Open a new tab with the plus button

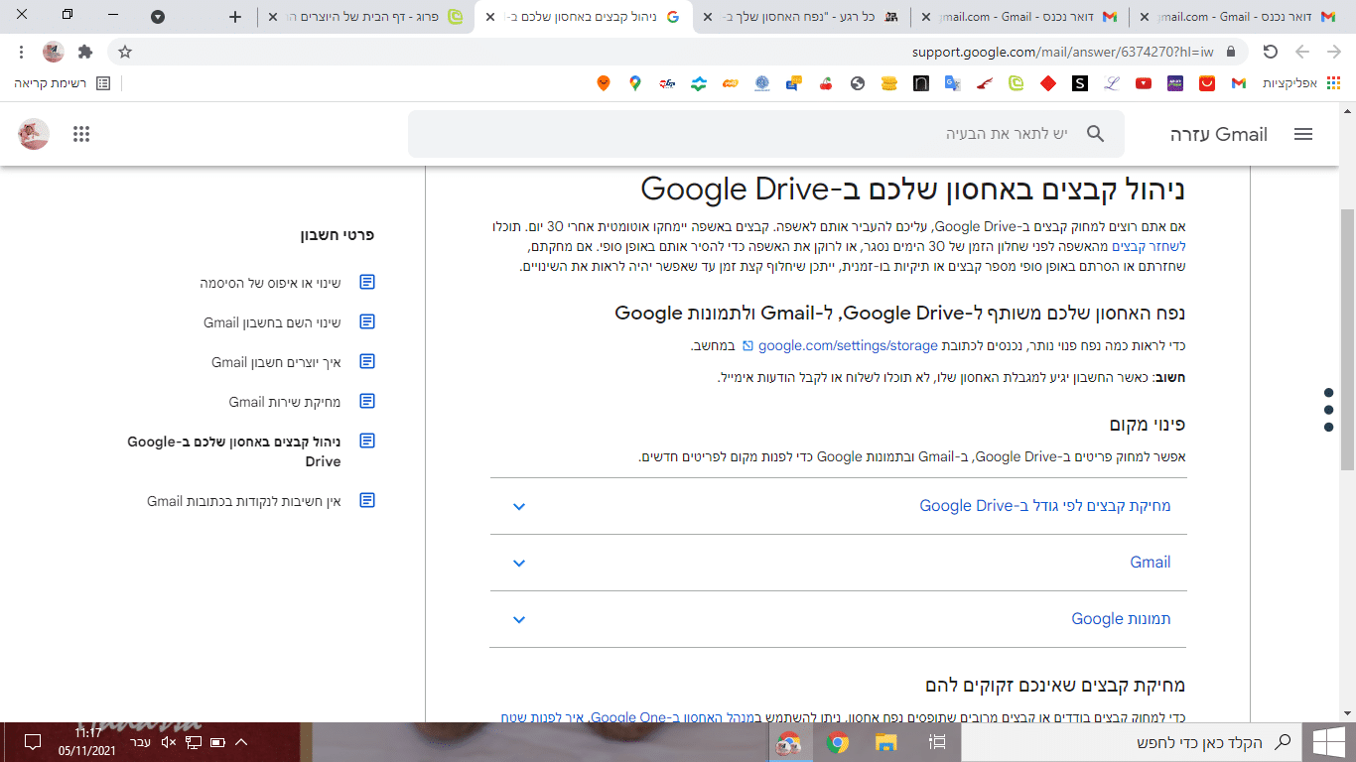[234, 17]
